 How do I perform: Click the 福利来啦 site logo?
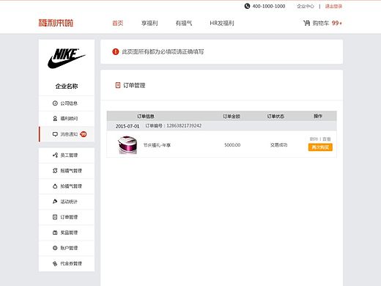pyautogui.click(x=56, y=23)
